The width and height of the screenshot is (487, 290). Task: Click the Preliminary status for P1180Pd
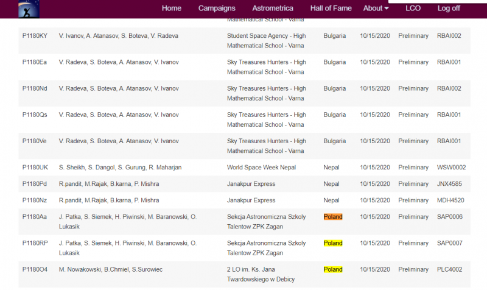413,183
